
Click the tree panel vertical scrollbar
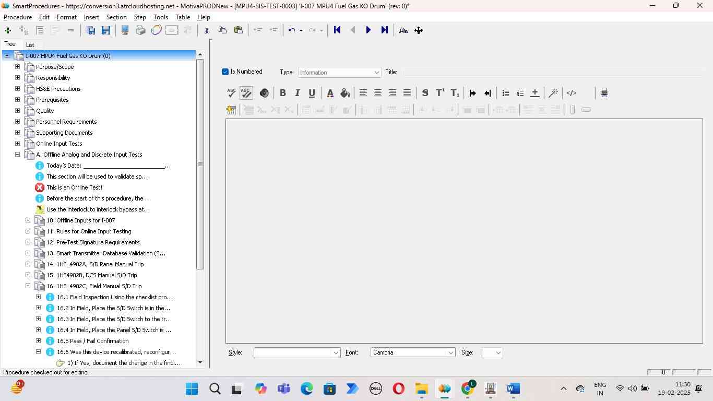tap(200, 164)
